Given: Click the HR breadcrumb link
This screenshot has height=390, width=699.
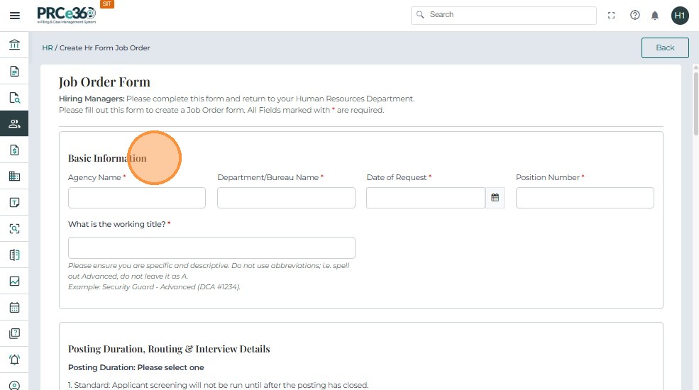Looking at the screenshot, I should coord(48,48).
